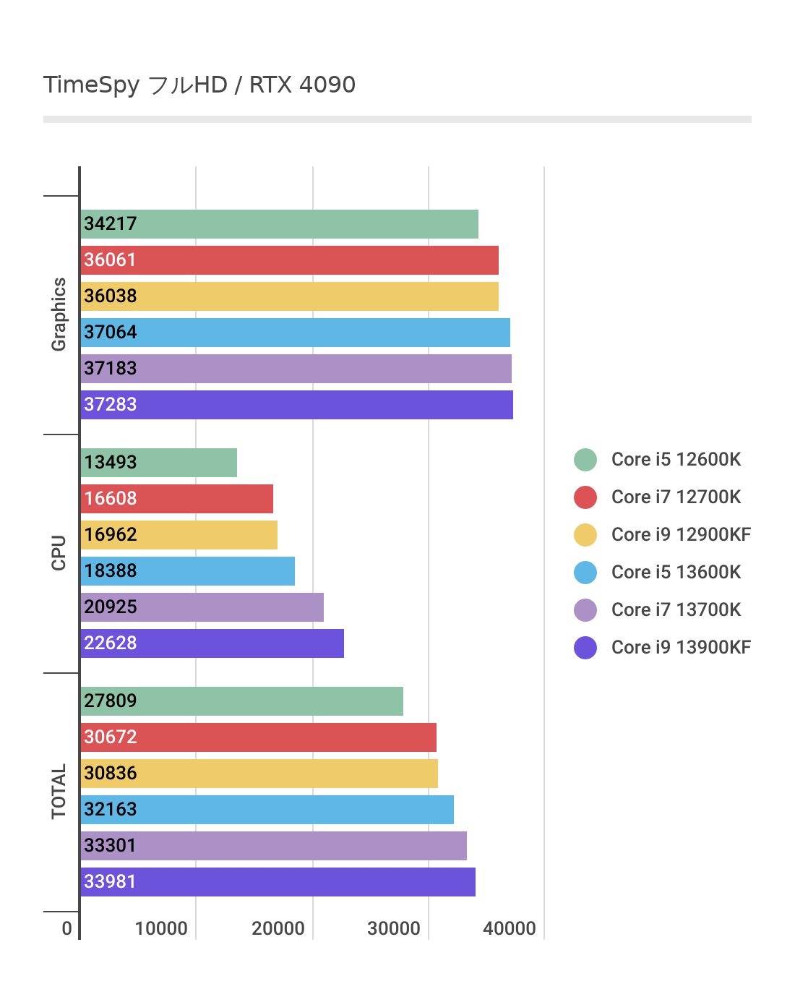Click the Graphics bar showing 34217

(279, 224)
